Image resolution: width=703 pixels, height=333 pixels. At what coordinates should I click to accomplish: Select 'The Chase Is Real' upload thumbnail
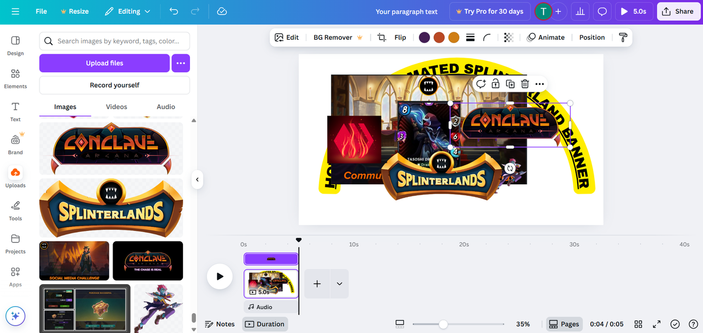coord(148,261)
